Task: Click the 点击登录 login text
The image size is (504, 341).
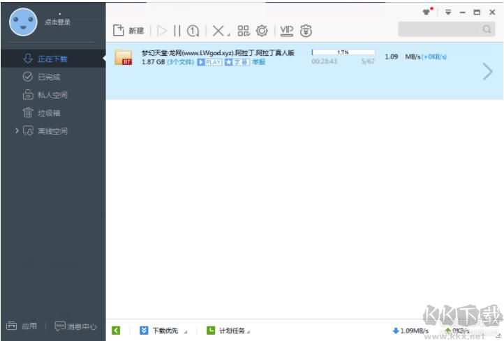Action: point(57,22)
